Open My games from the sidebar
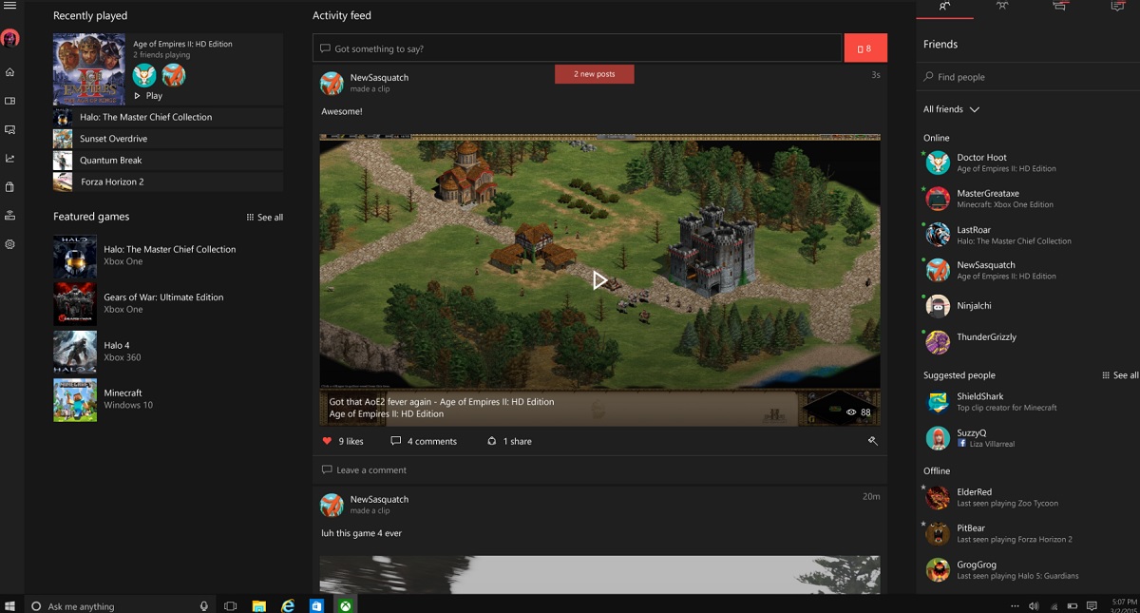This screenshot has height=613, width=1140. click(x=9, y=101)
